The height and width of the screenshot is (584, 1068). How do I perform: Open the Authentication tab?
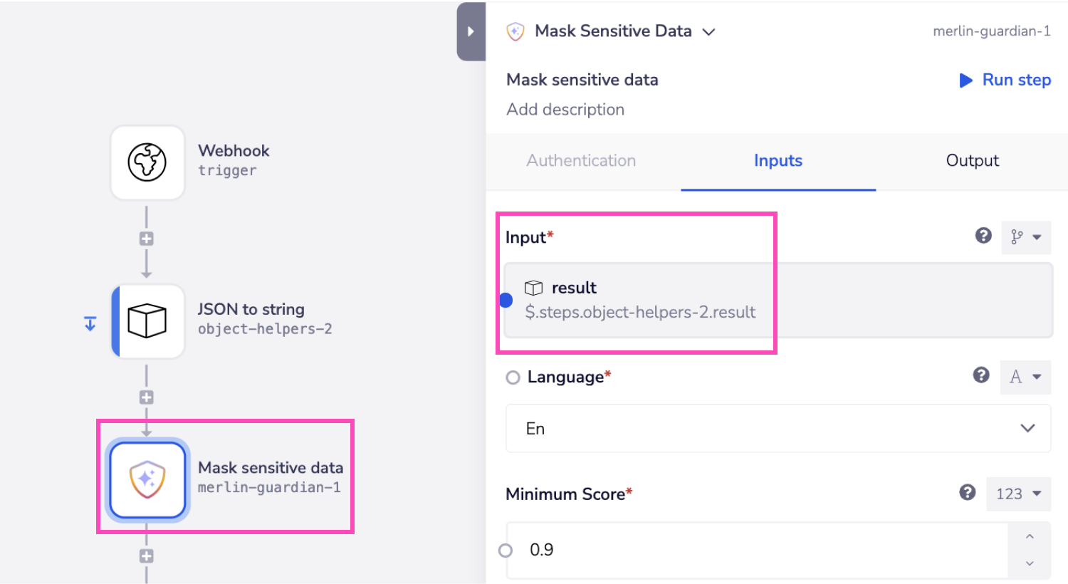[581, 161]
